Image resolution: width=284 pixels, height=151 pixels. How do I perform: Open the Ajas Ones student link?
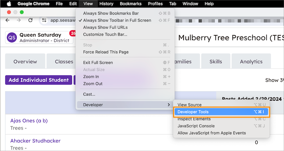tap(29, 121)
